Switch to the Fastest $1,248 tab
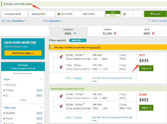The height and width of the screenshot is (124, 167). (107, 32)
